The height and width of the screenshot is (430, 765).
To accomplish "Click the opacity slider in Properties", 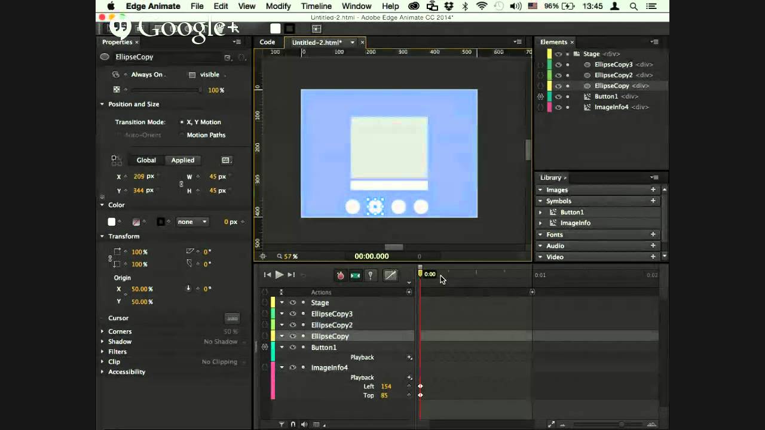I will [x=166, y=90].
